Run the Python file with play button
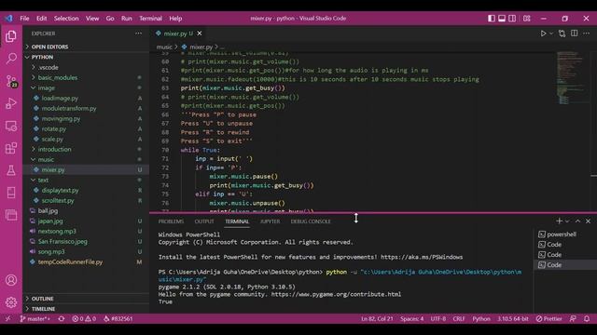This screenshot has width=597, height=335. tap(543, 33)
